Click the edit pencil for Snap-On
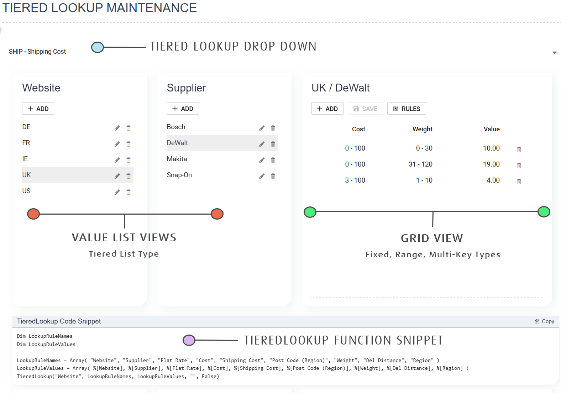 point(262,176)
